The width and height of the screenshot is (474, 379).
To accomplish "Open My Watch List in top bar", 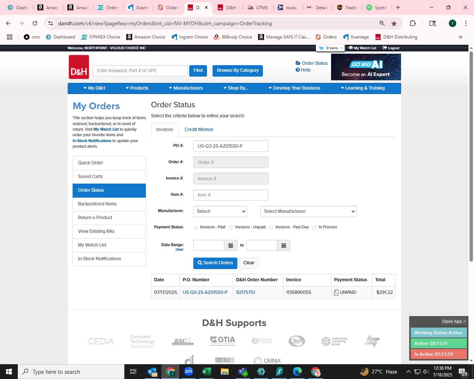I will [x=363, y=48].
